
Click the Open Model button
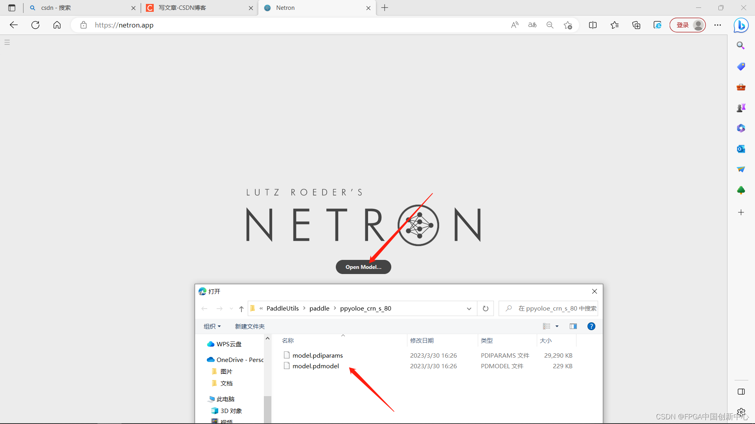(x=363, y=267)
